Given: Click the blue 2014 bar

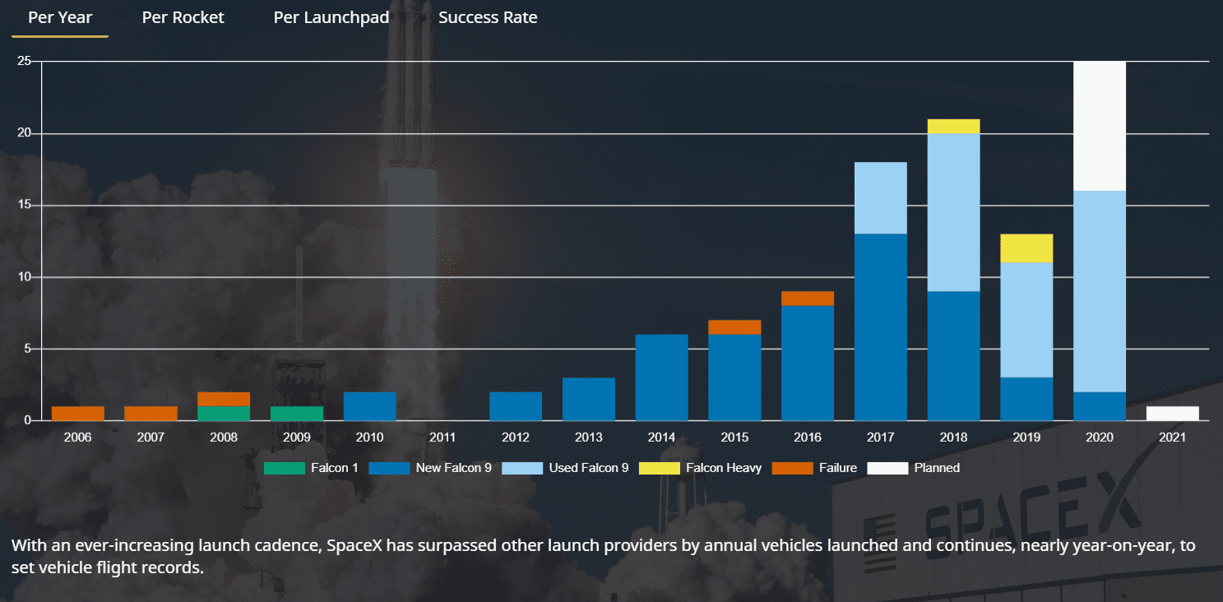Looking at the screenshot, I should (661, 377).
